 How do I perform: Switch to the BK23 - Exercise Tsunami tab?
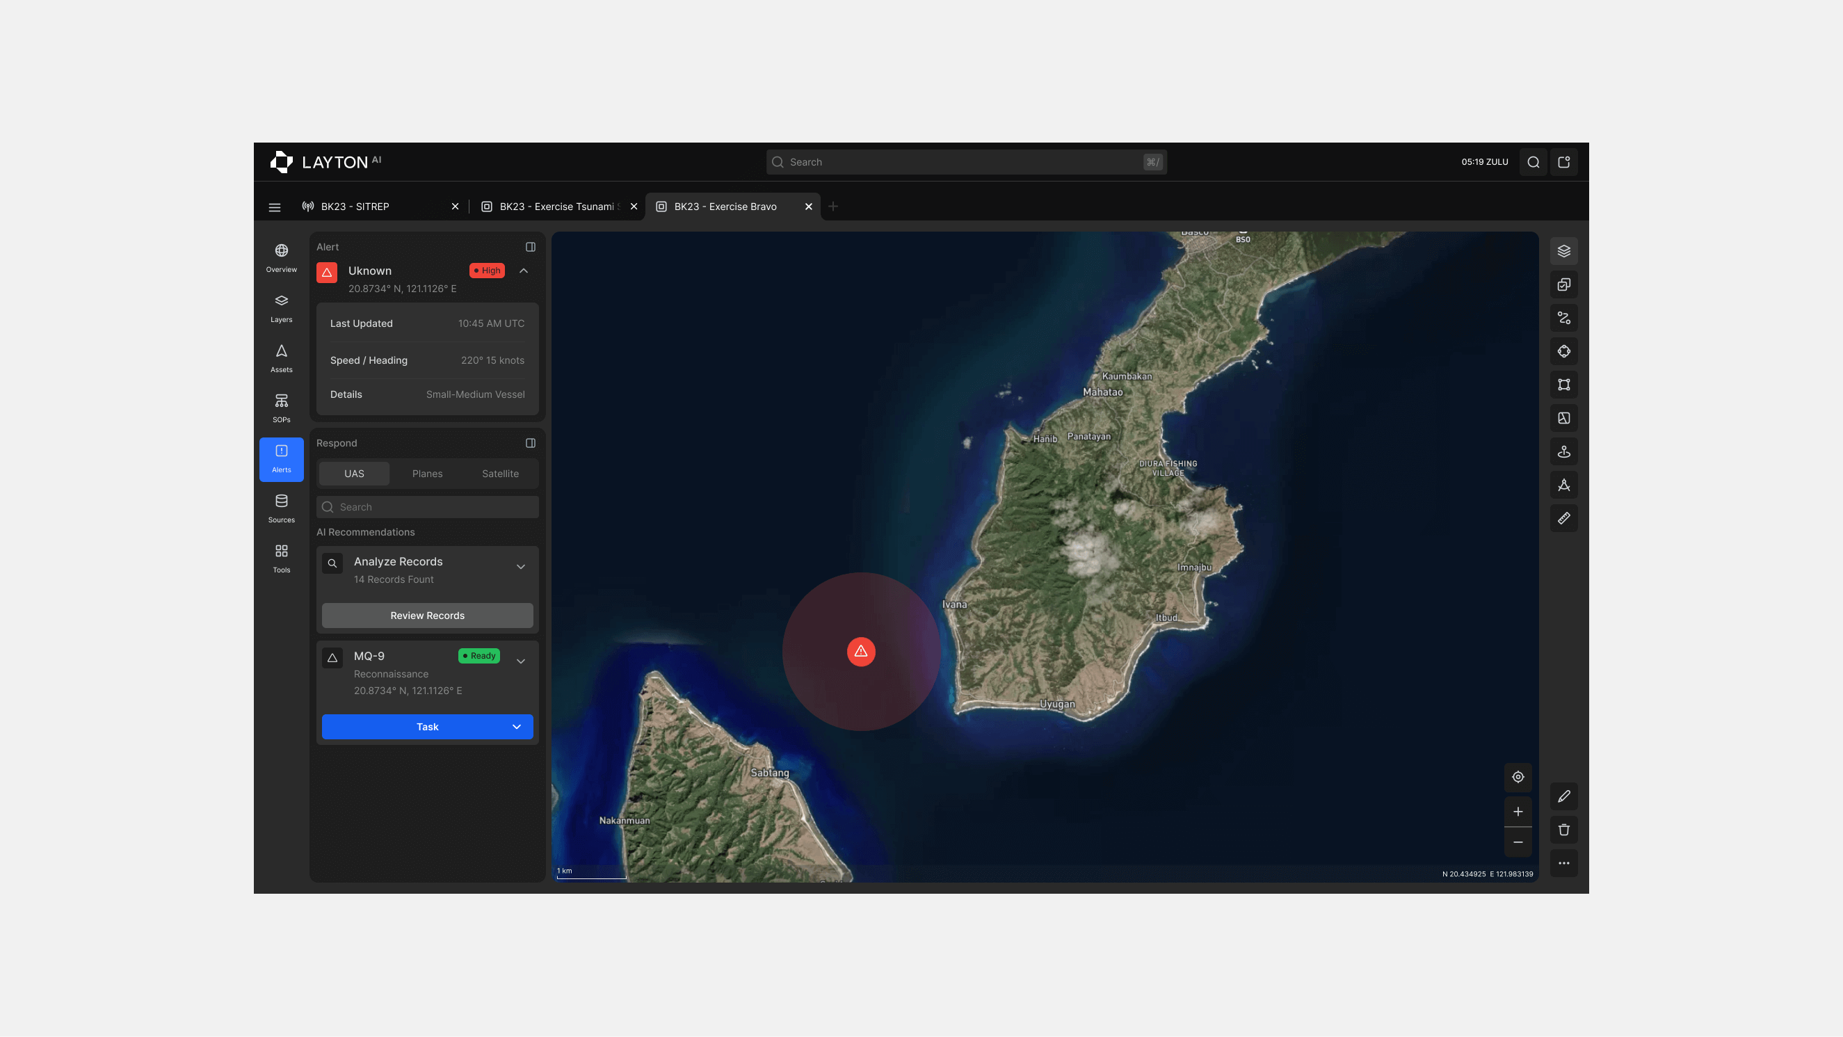559,207
